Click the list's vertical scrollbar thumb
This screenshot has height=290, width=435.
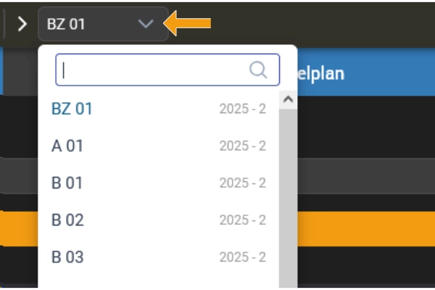288,196
